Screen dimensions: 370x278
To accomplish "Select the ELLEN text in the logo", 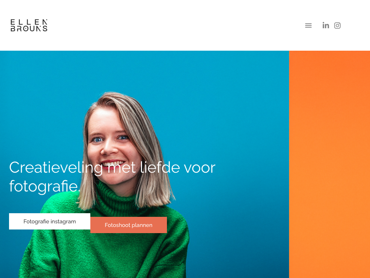I will pos(29,22).
